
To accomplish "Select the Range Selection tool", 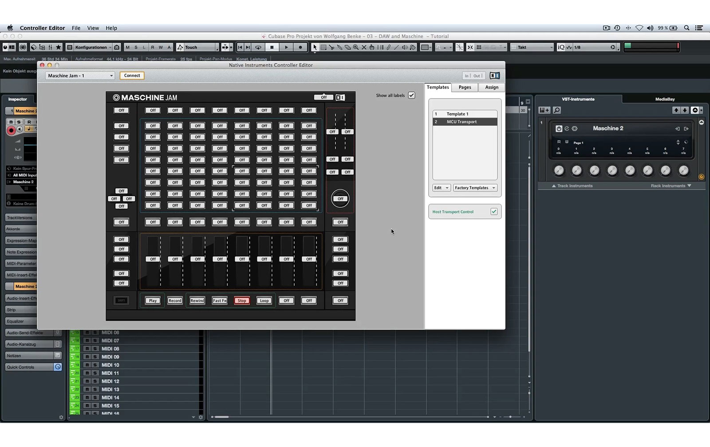I will 323,47.
